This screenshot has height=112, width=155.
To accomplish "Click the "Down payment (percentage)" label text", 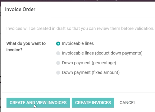I will click(89, 63).
